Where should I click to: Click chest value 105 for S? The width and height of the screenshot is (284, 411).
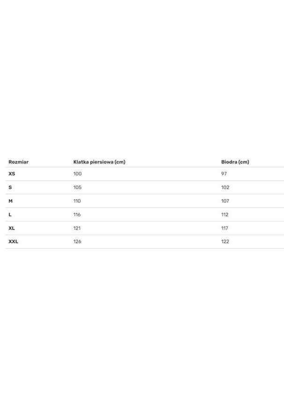click(77, 187)
